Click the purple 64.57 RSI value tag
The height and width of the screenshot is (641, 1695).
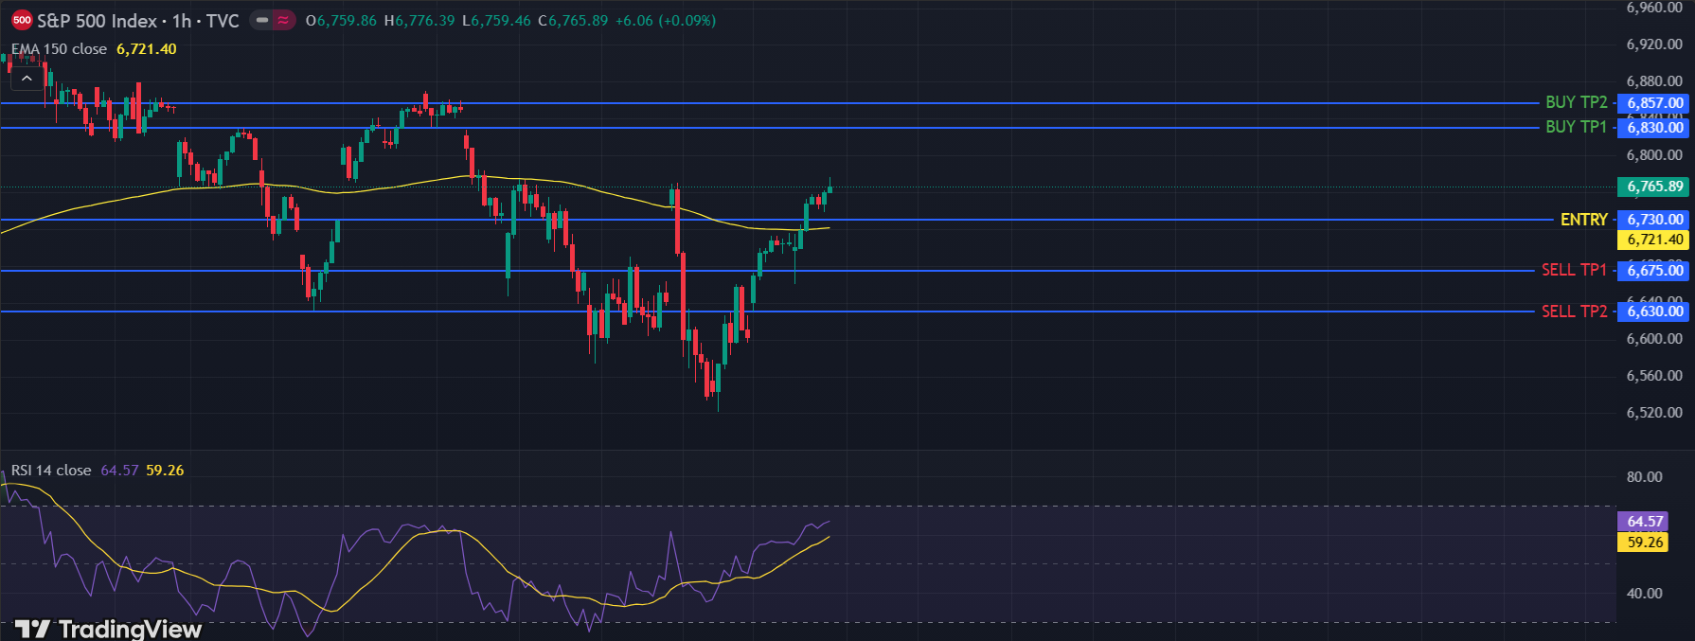(1644, 522)
